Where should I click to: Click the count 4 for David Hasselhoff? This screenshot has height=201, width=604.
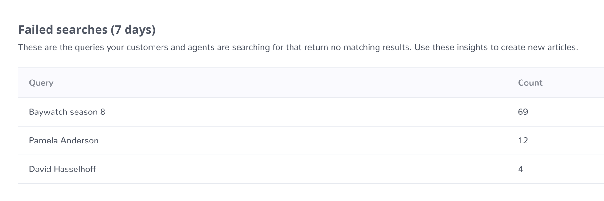click(x=521, y=169)
